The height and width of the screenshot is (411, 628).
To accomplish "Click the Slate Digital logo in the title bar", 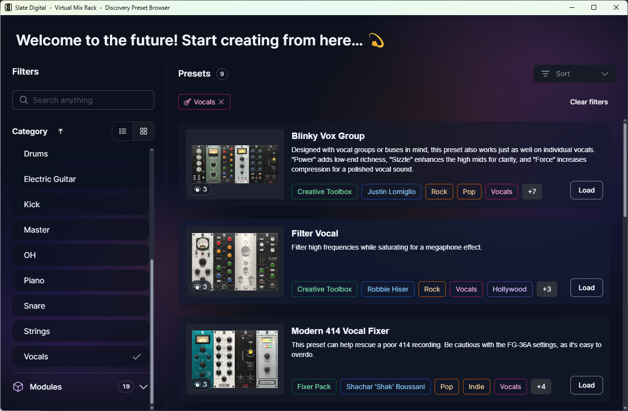I will pyautogui.click(x=8, y=7).
